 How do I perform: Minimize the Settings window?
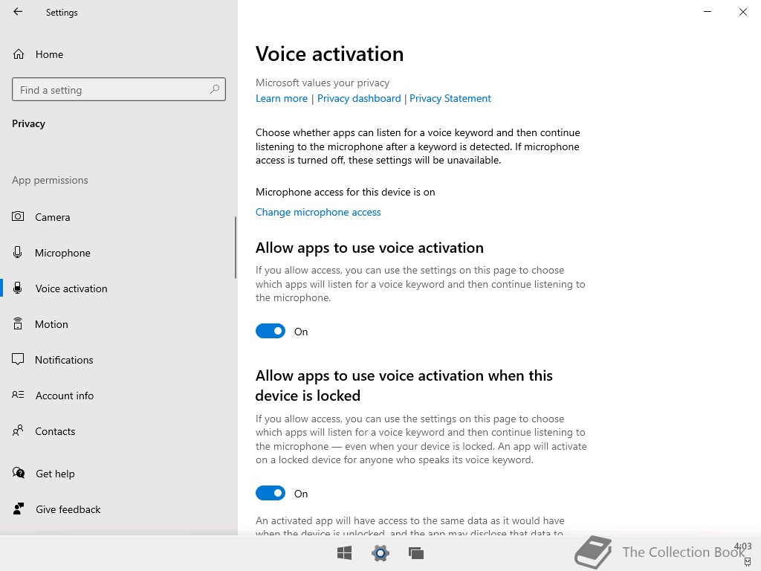coord(707,12)
